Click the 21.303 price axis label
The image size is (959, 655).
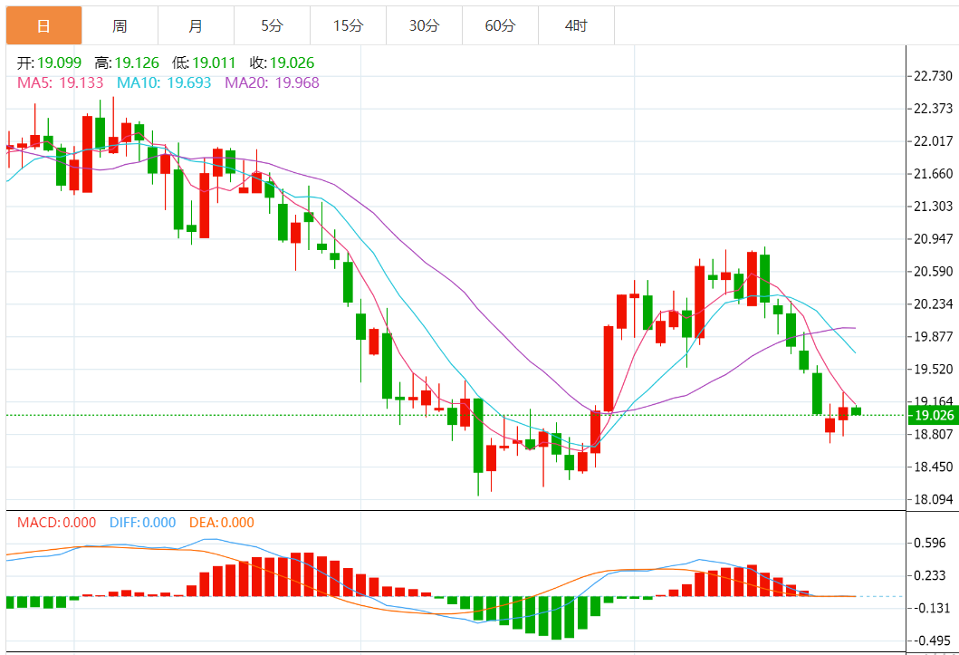[933, 206]
